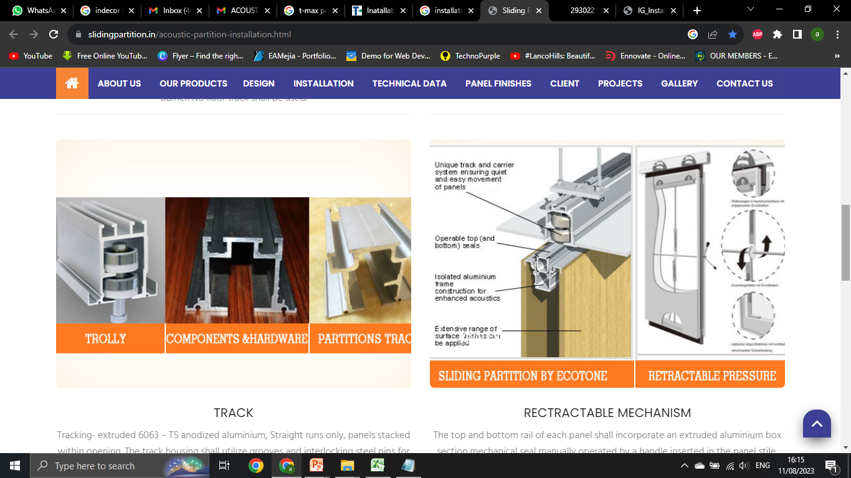
Task: Go to the PROJECTS page
Action: 620,83
